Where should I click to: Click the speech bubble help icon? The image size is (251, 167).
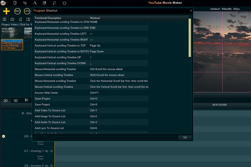(x=54, y=3)
